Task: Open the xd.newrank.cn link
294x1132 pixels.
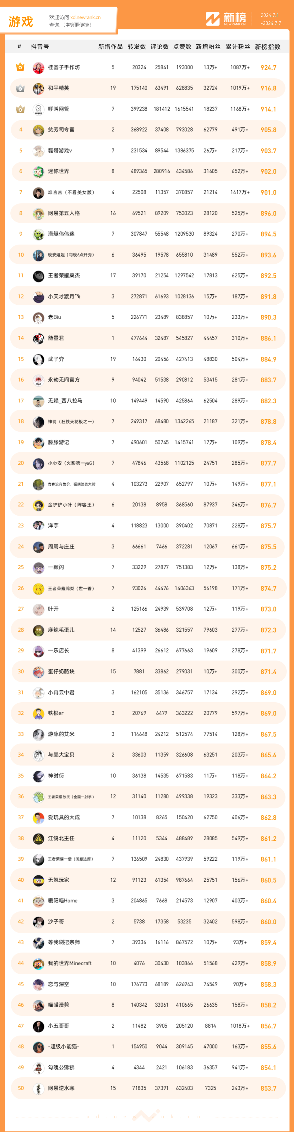Action: click(x=85, y=18)
